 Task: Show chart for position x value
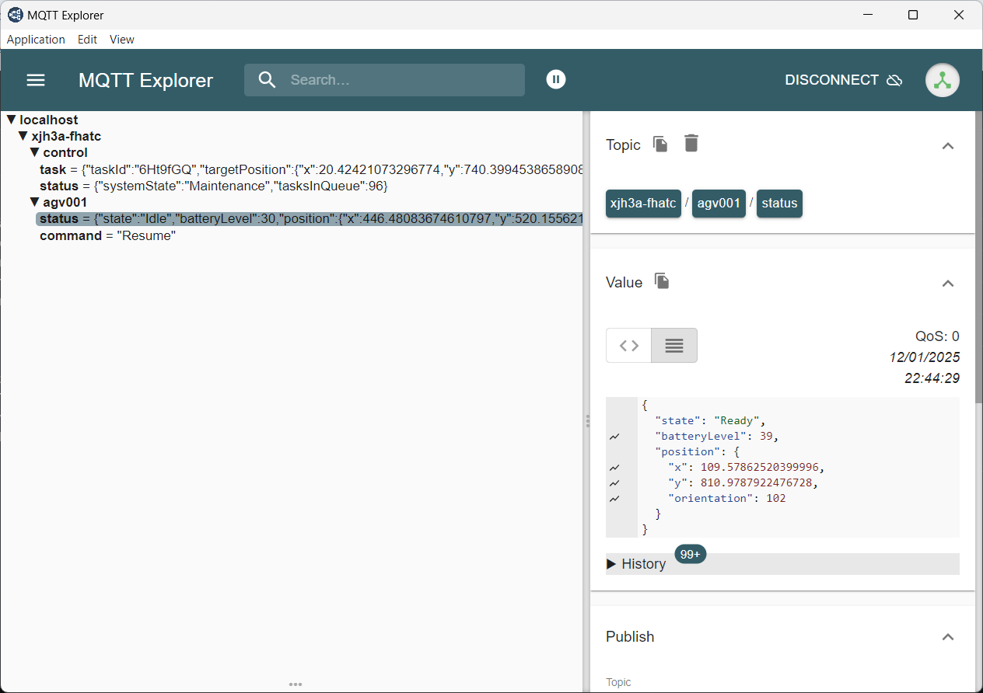click(615, 468)
